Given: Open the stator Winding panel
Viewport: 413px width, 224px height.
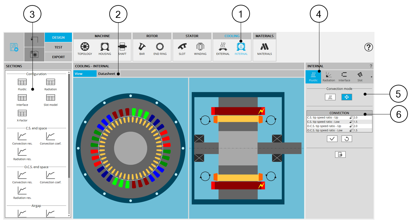Looking at the screenshot, I should (200, 49).
